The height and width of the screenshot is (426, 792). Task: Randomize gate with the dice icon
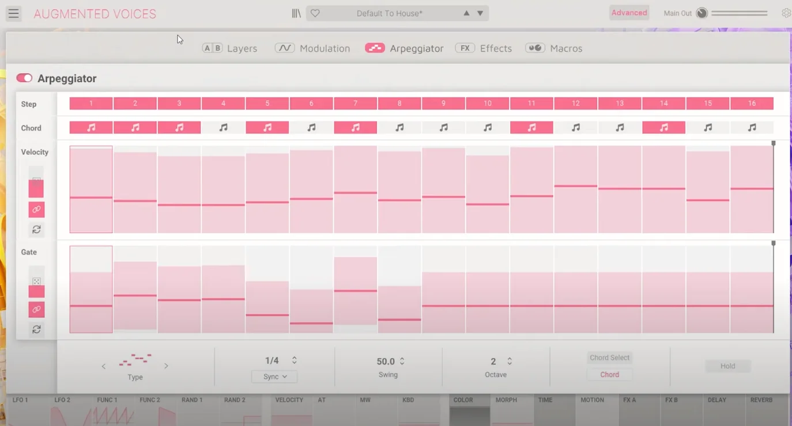36,281
